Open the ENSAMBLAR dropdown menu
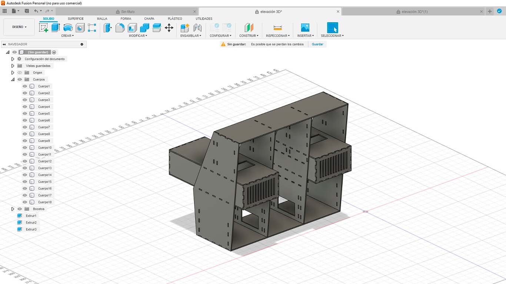The height and width of the screenshot is (284, 506). (191, 36)
